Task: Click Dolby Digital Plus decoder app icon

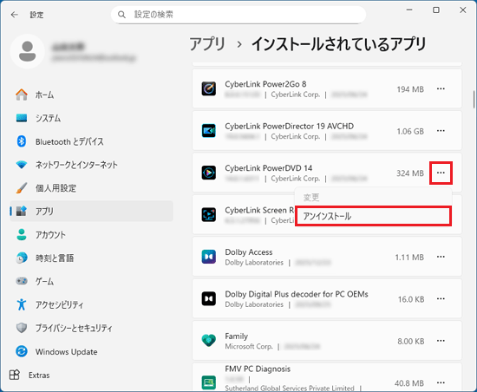Action: (209, 299)
